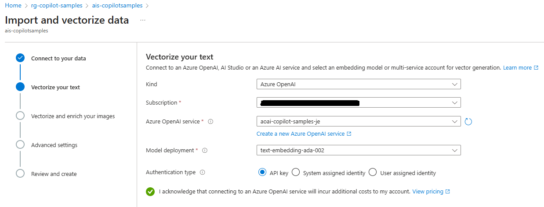544x207 pixels.
Task: Click the Advanced settings step circle
Action: [20, 145]
